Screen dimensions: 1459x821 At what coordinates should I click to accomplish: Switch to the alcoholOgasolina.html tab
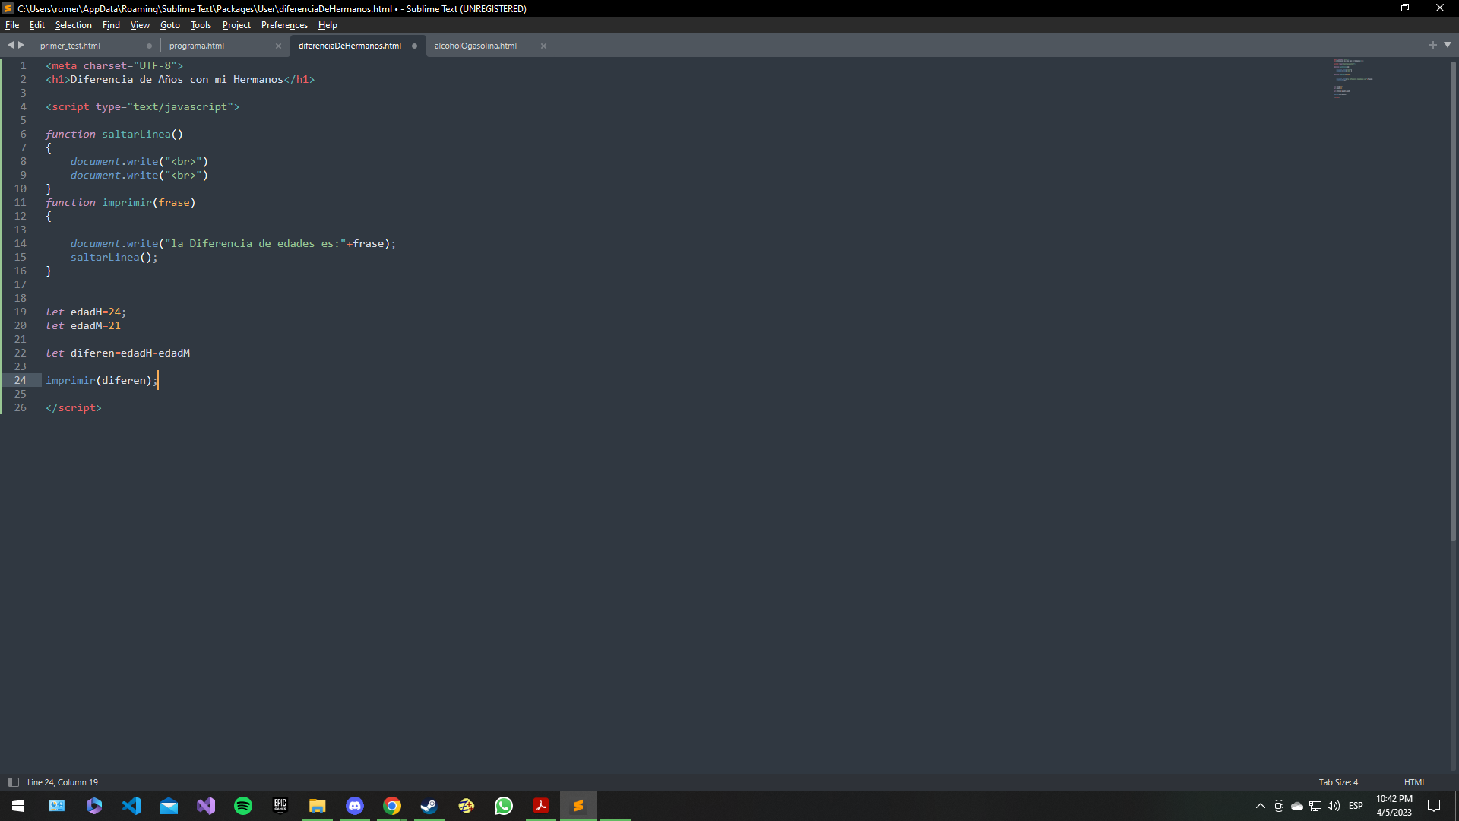(x=476, y=46)
